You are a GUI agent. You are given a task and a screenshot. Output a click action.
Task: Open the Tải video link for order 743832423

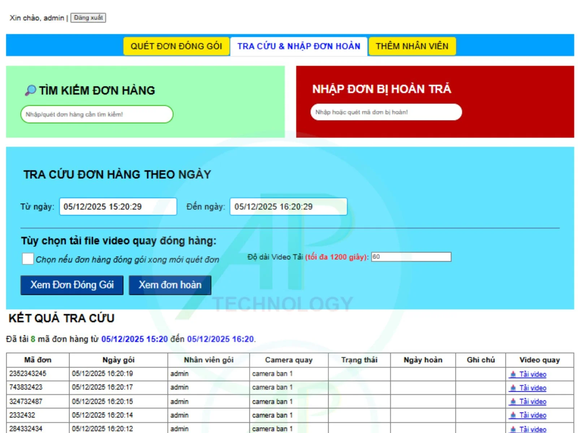coord(533,388)
